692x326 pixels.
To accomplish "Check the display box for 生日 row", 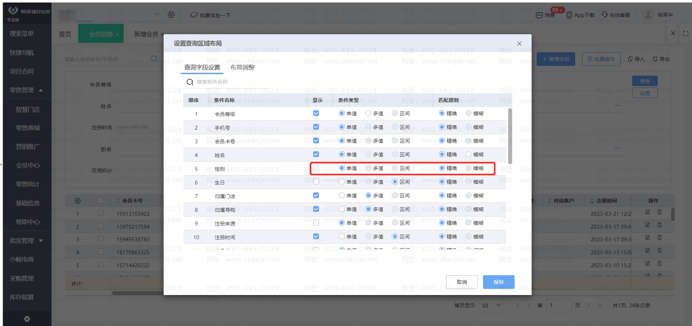I will [316, 182].
